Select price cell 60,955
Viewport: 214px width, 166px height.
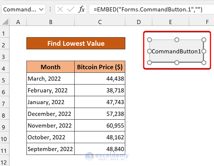pos(100,125)
